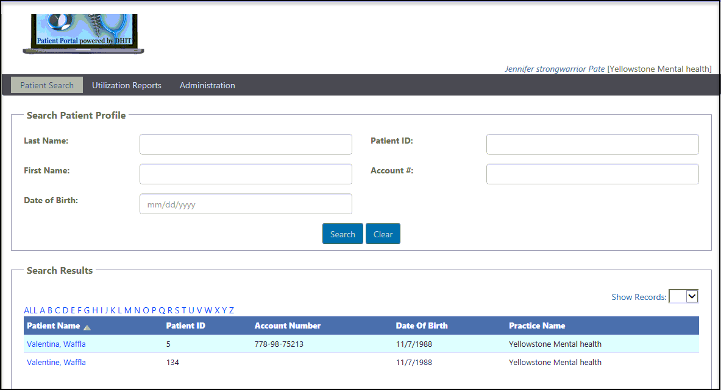The height and width of the screenshot is (390, 721).
Task: Open the Administration menu
Action: pos(207,85)
